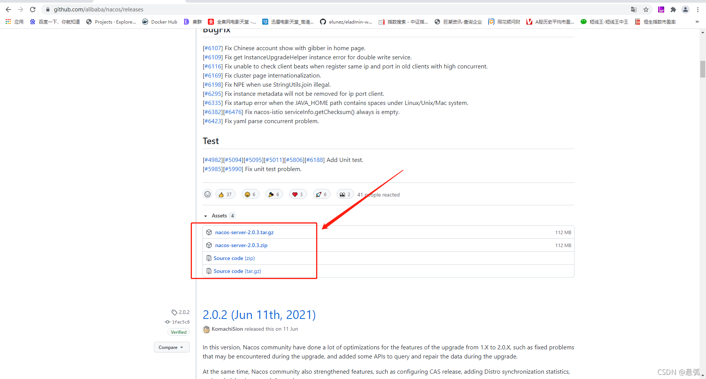Viewport: 706px width, 379px height.
Task: Open KomachiSion's profile link
Action: pyautogui.click(x=227, y=329)
